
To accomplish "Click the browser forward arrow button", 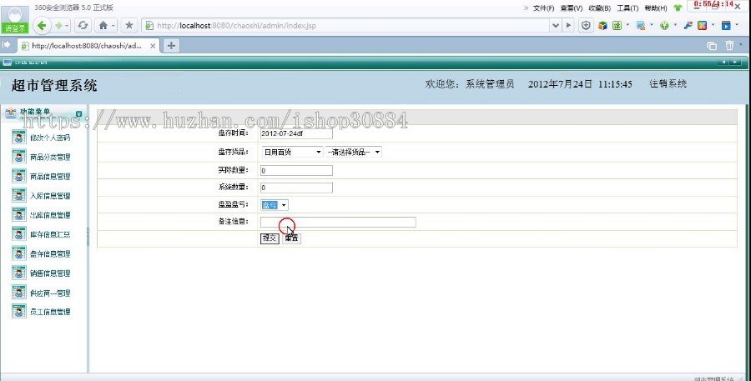I will coord(58,25).
